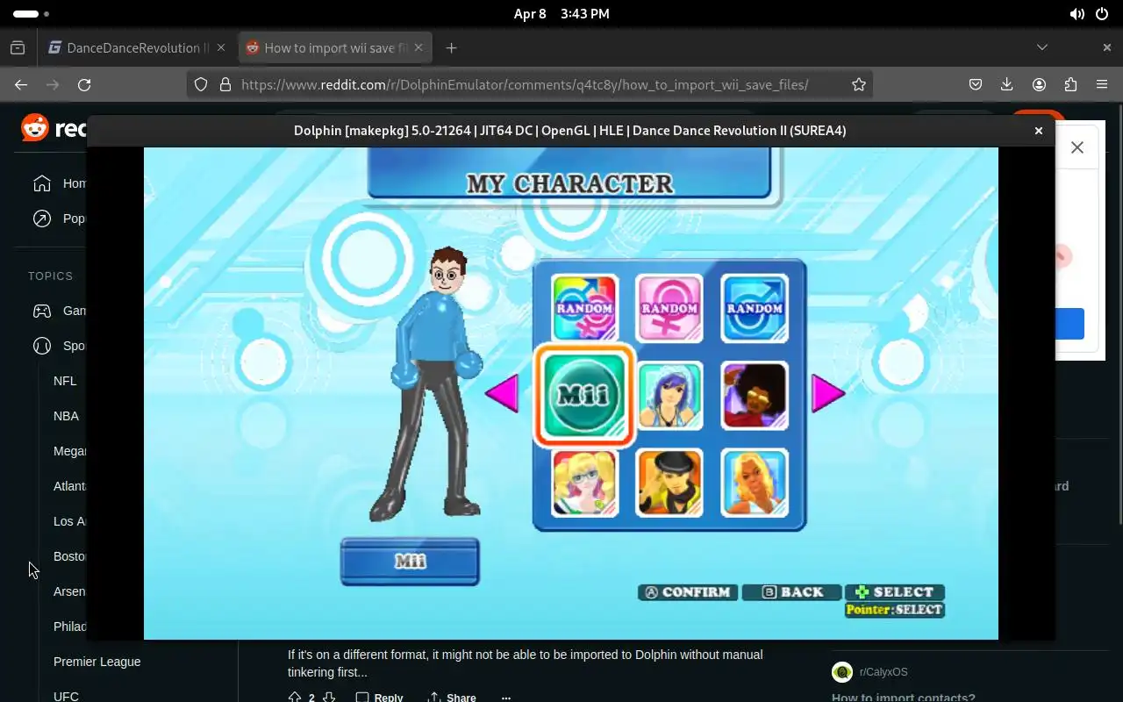1123x702 pixels.
Task: Choose the Mii character tile
Action: (x=584, y=395)
